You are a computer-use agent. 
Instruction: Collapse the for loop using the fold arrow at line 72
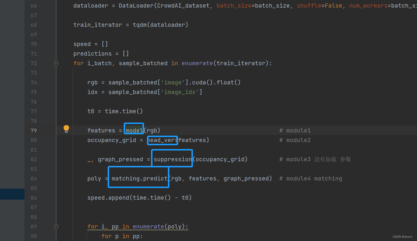(56, 64)
